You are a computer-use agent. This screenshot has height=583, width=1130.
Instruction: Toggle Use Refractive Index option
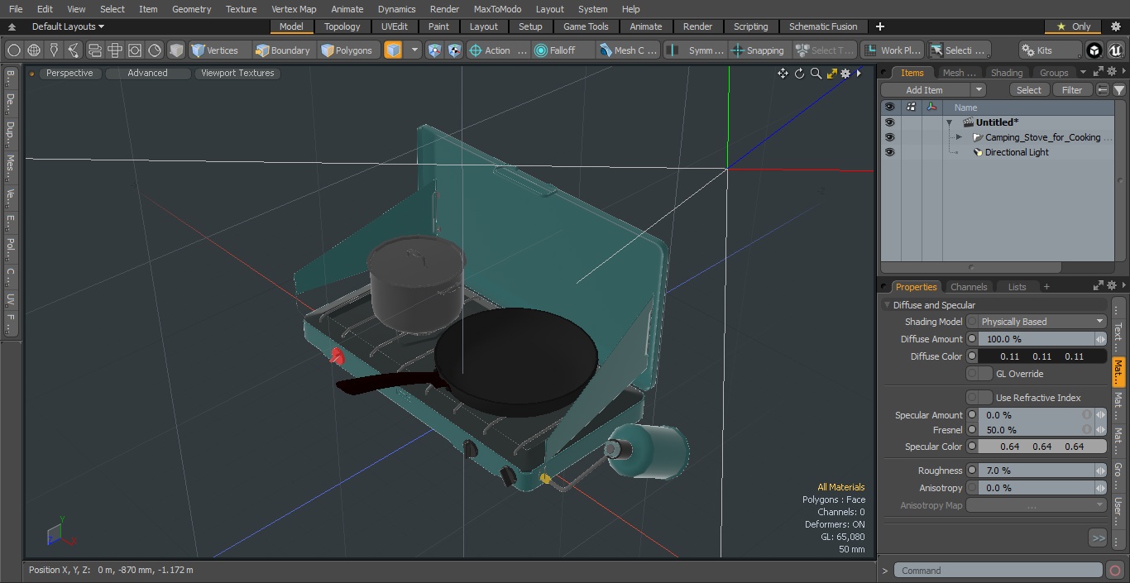979,398
